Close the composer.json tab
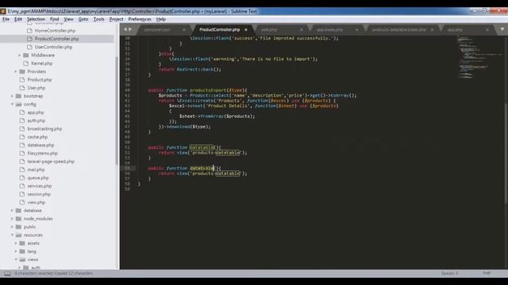Viewport: 508px width, 285px height. (184, 30)
